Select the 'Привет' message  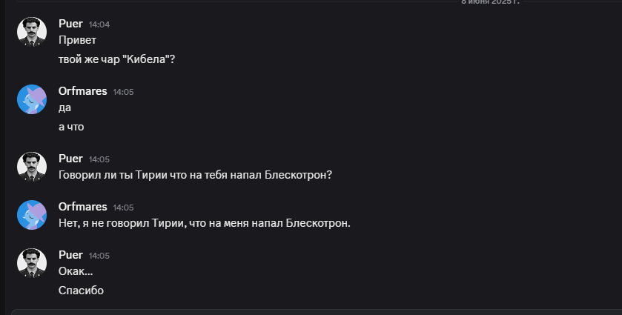coord(77,40)
